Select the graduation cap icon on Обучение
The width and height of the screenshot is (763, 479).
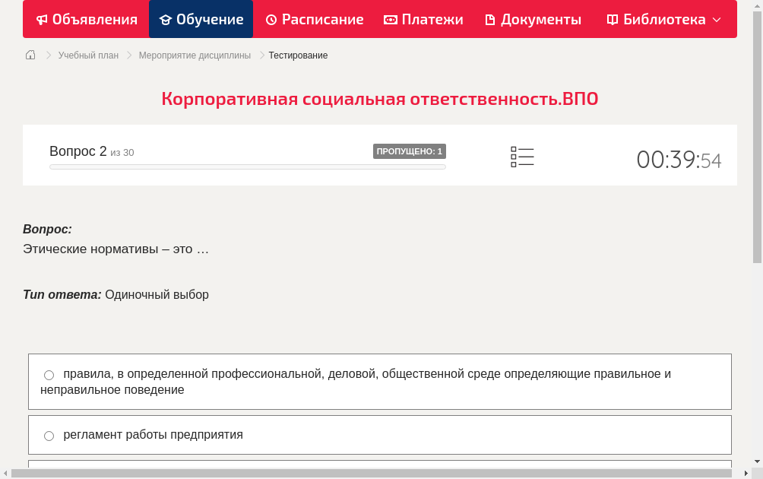click(167, 19)
